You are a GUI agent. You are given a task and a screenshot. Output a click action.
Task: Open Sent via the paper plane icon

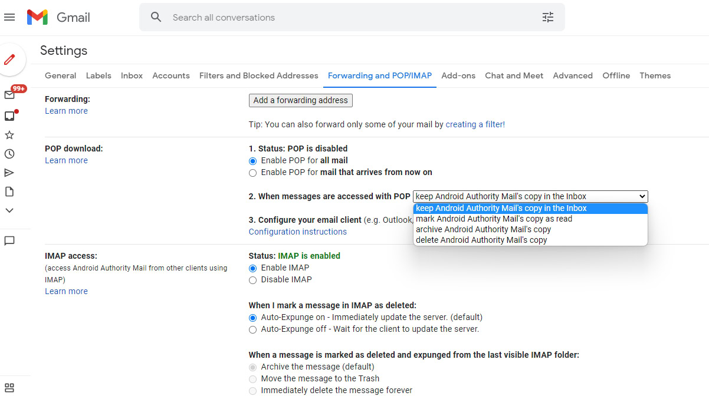click(9, 173)
